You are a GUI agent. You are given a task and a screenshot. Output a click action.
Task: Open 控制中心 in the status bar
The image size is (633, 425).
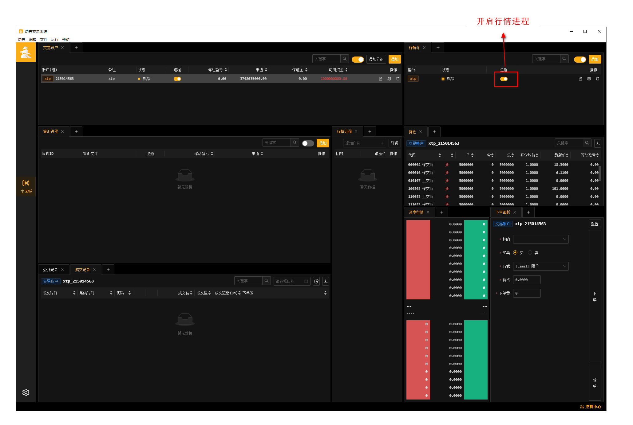[591, 407]
